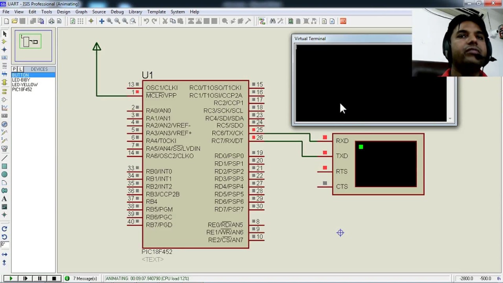This screenshot has height=283, width=503.
Task: Print the schematic with printer icon
Action: 51,21
